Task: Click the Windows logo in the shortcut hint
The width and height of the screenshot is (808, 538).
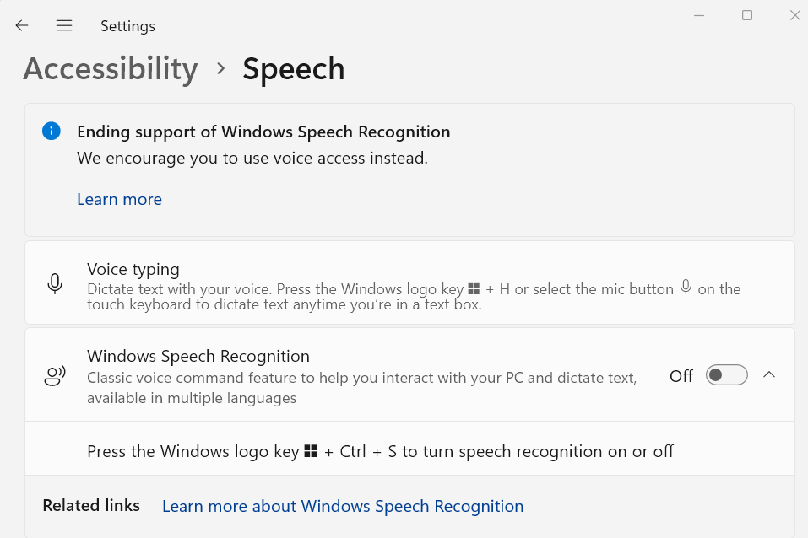Action: tap(311, 451)
